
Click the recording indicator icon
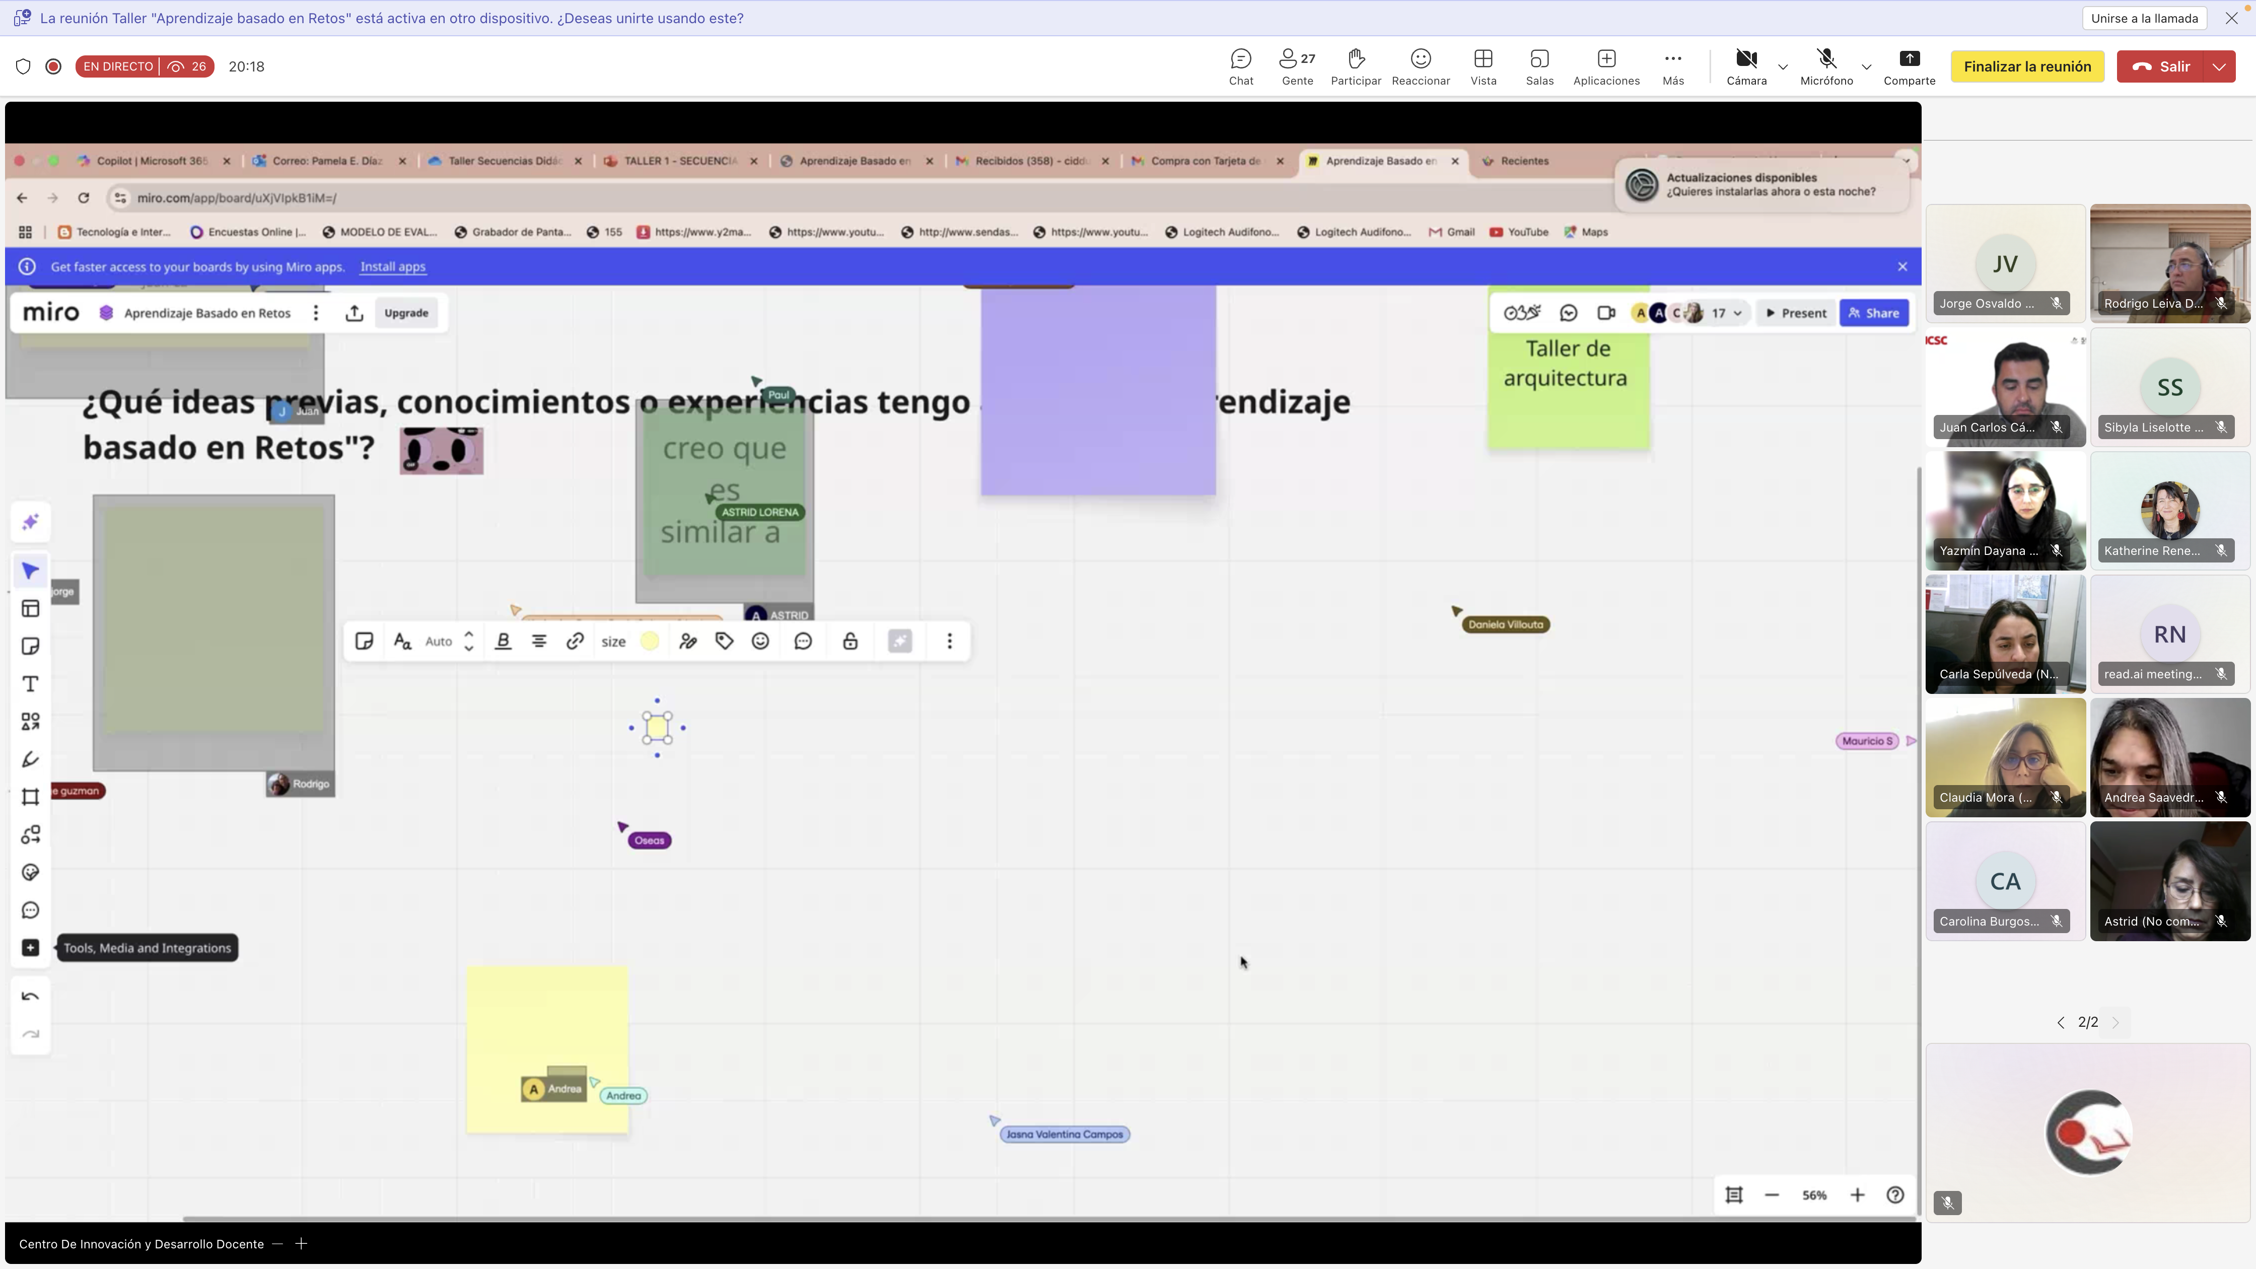pos(53,66)
